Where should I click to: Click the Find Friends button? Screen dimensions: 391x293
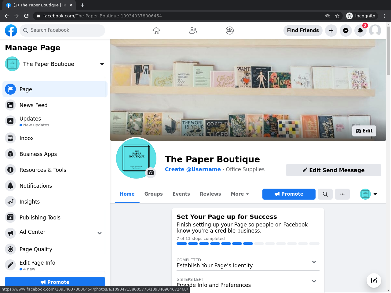pos(303,31)
